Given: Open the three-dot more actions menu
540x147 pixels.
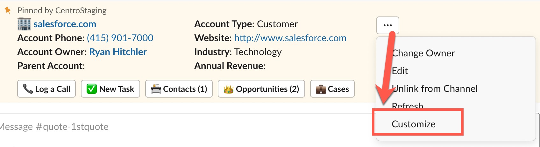Looking at the screenshot, I should (x=387, y=25).
